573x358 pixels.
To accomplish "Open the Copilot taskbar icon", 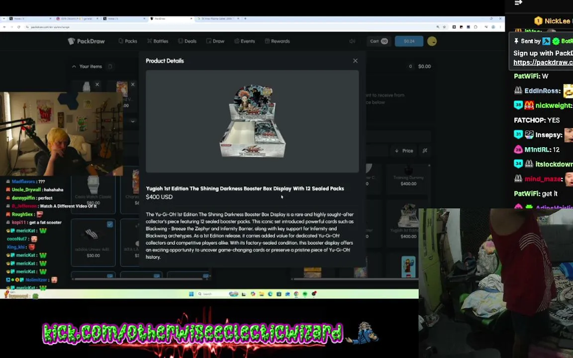I will click(253, 294).
